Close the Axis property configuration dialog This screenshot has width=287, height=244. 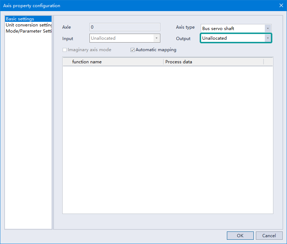click(x=281, y=5)
